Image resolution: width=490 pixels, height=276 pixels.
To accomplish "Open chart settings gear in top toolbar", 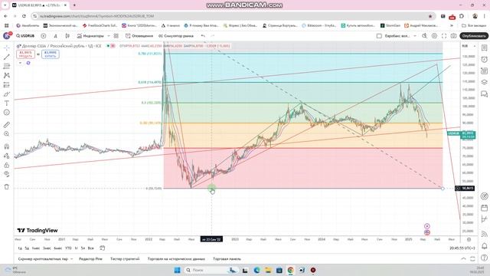I will click(x=434, y=36).
